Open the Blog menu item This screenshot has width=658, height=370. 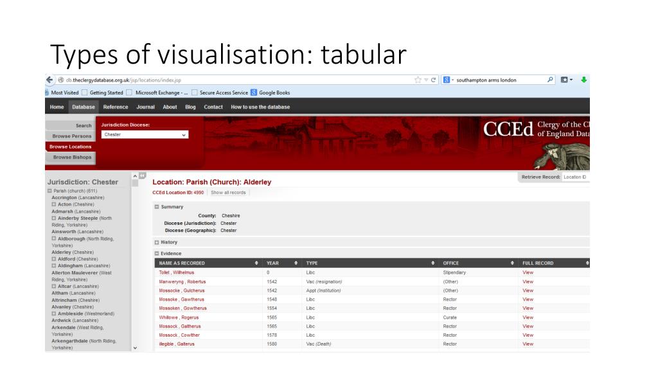(x=190, y=107)
